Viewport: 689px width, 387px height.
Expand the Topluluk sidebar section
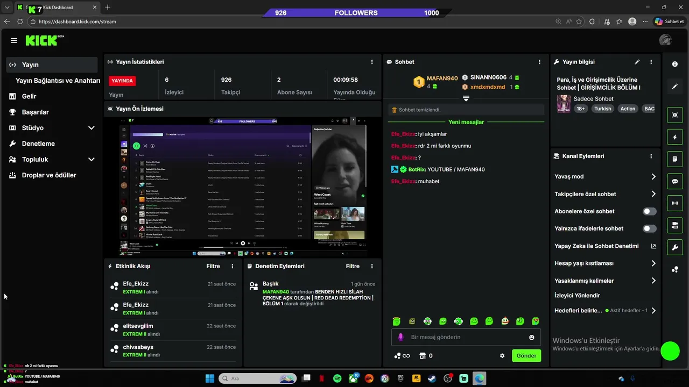pos(91,160)
